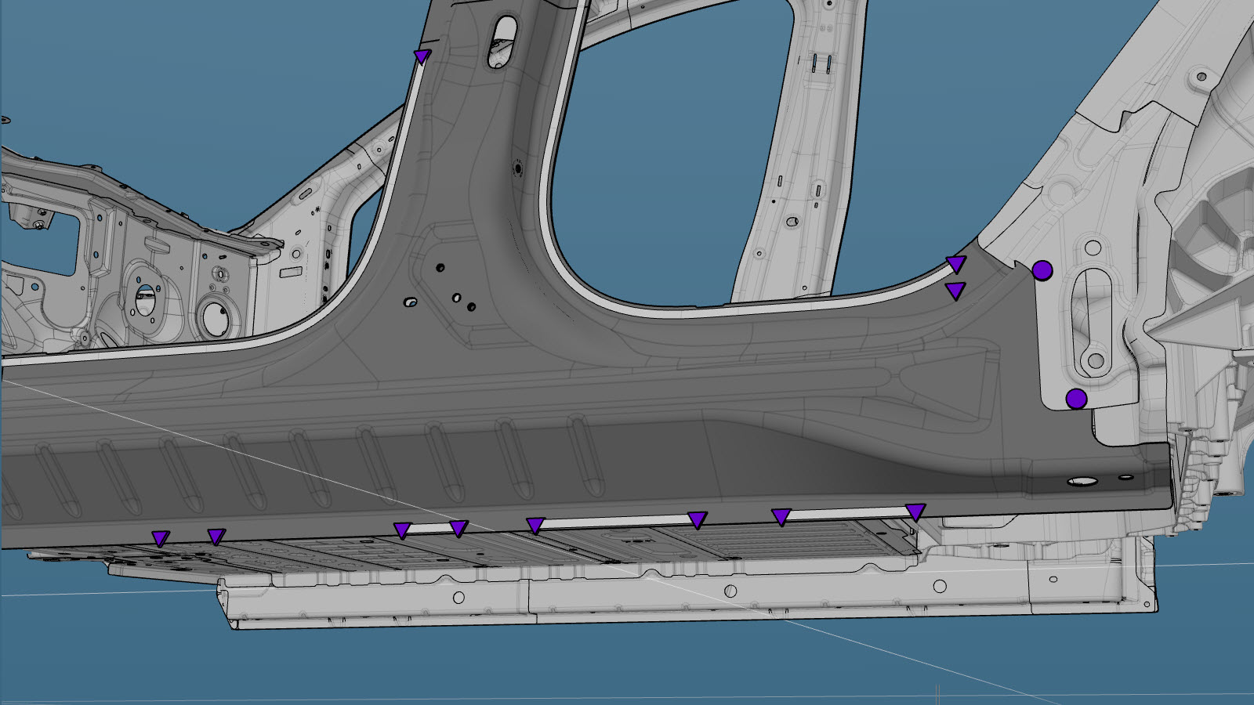Click the oval slot at top of the B-pillar
This screenshot has height=705, width=1254.
pos(502,41)
